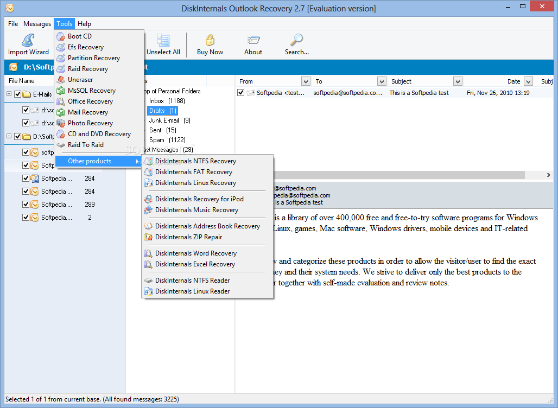This screenshot has height=408, width=558.
Task: Select the "This is a Softpedia test" message row
Action: (394, 93)
